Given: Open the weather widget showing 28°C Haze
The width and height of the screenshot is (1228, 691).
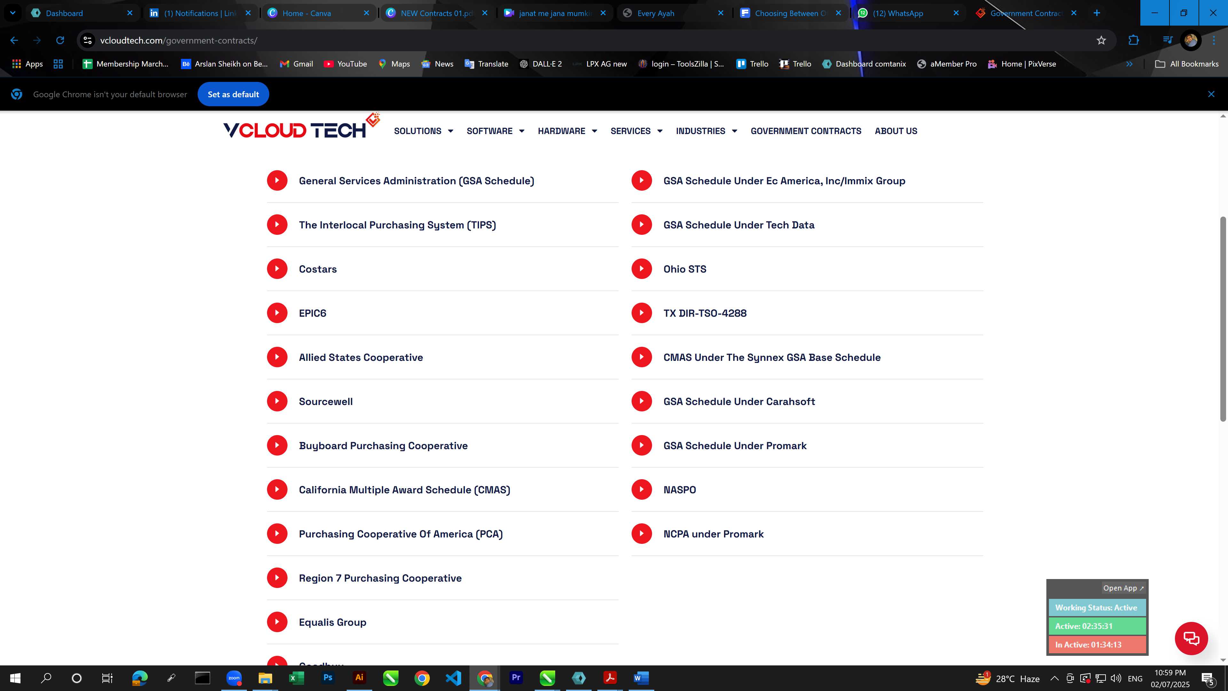Looking at the screenshot, I should 1007,679.
